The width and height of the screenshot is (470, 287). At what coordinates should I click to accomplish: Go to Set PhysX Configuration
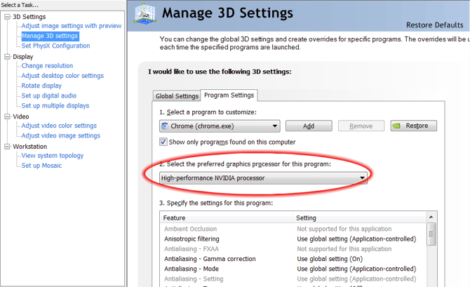[x=55, y=46]
